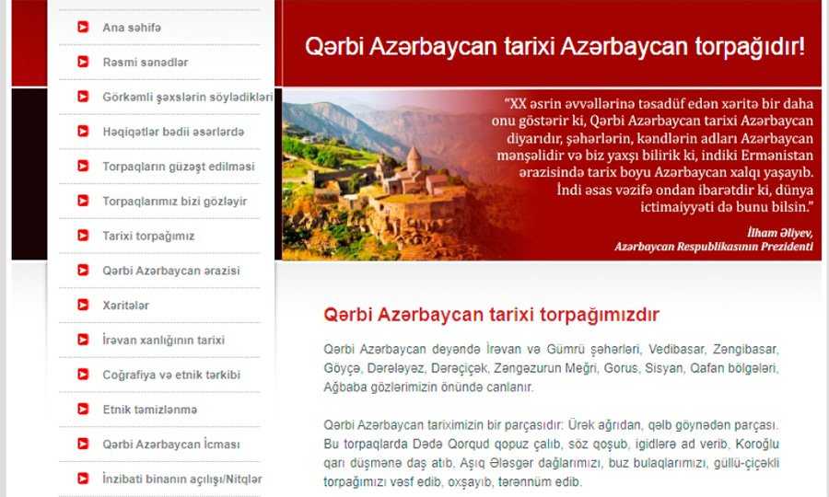Open the Xəritələr maps page
829x497 pixels.
(126, 306)
